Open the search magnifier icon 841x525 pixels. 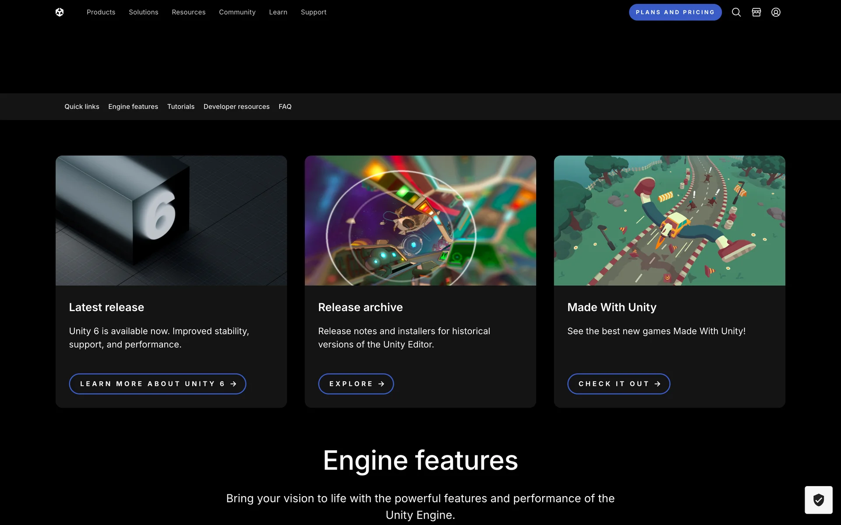(x=736, y=12)
